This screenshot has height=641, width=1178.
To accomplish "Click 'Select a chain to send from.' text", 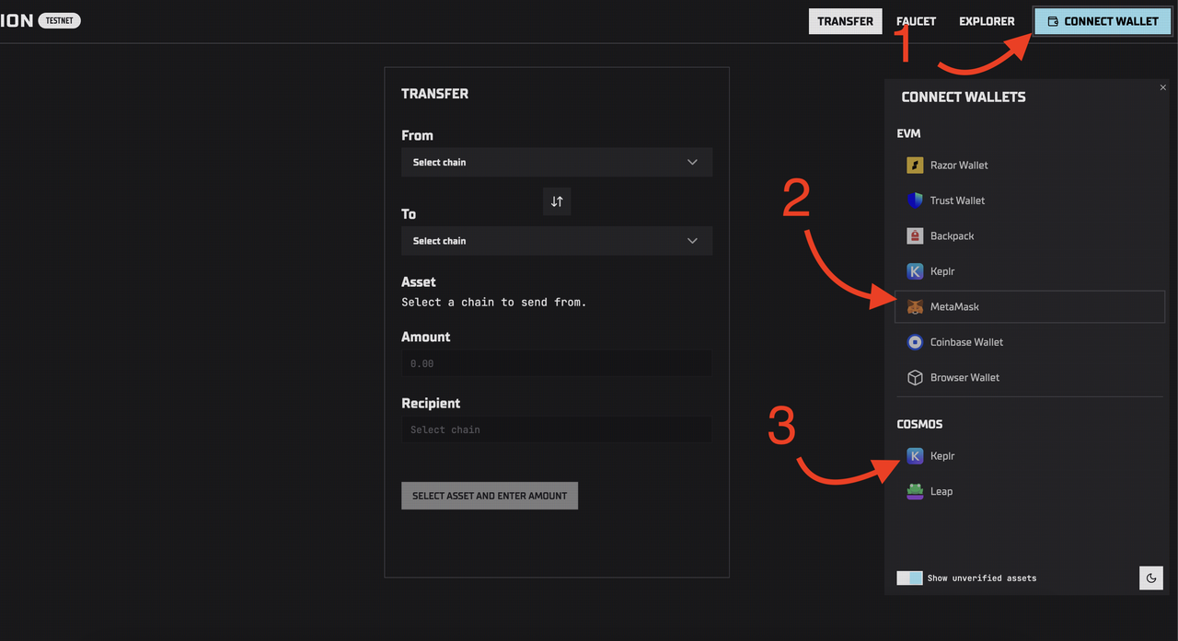I will click(494, 302).
